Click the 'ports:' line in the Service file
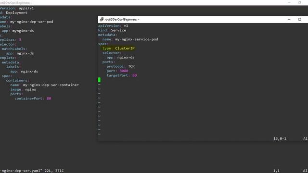This screenshot has width=308, height=173. [x=109, y=62]
